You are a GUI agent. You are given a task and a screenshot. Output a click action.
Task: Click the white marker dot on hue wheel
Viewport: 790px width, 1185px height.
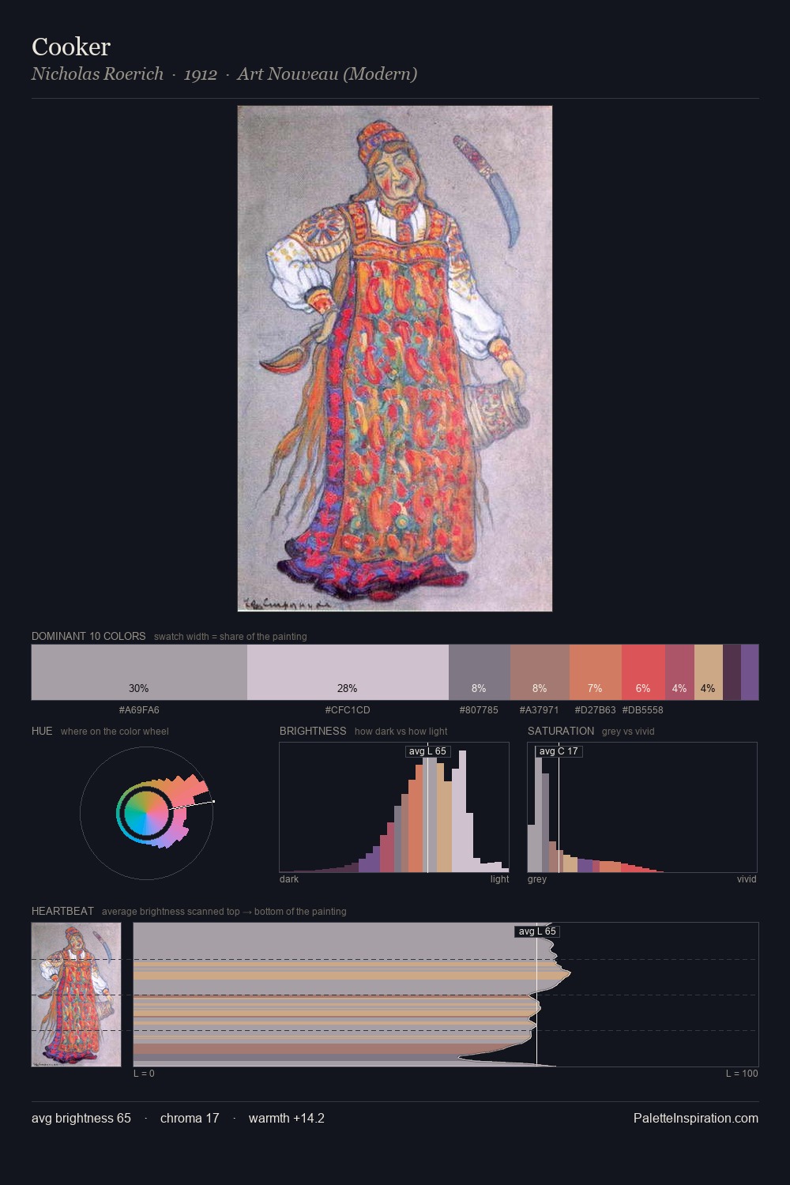[x=213, y=802]
